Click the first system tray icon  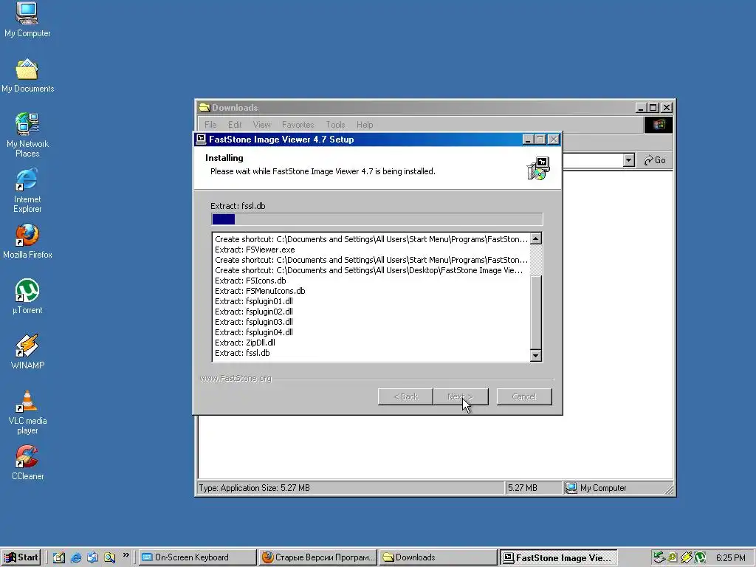coord(659,557)
